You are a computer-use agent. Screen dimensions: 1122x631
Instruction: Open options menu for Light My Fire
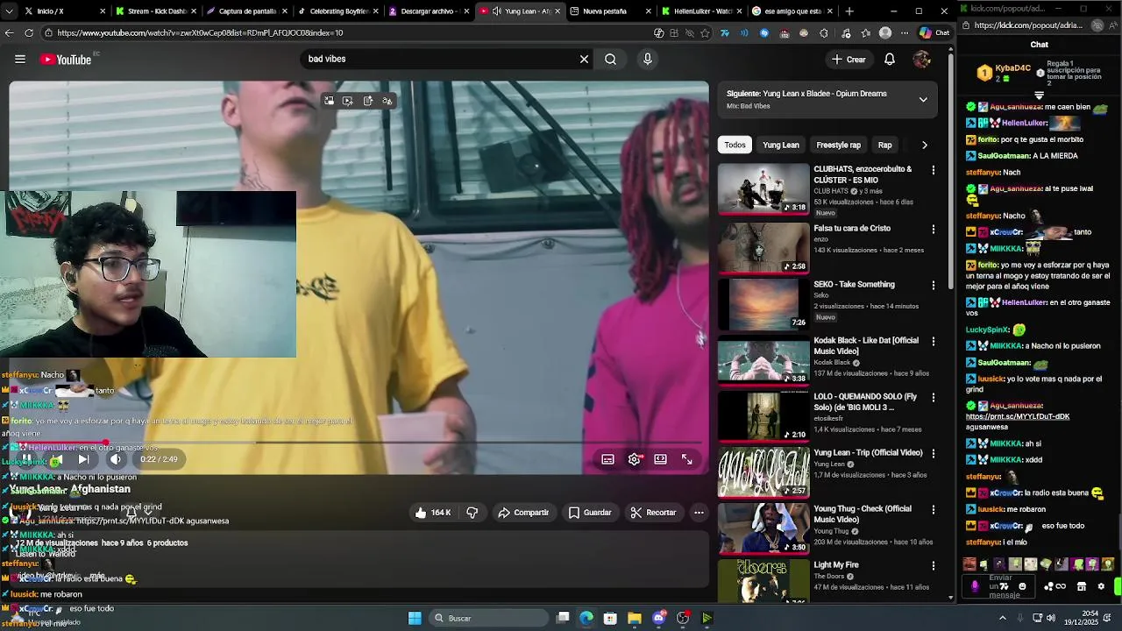933,566
